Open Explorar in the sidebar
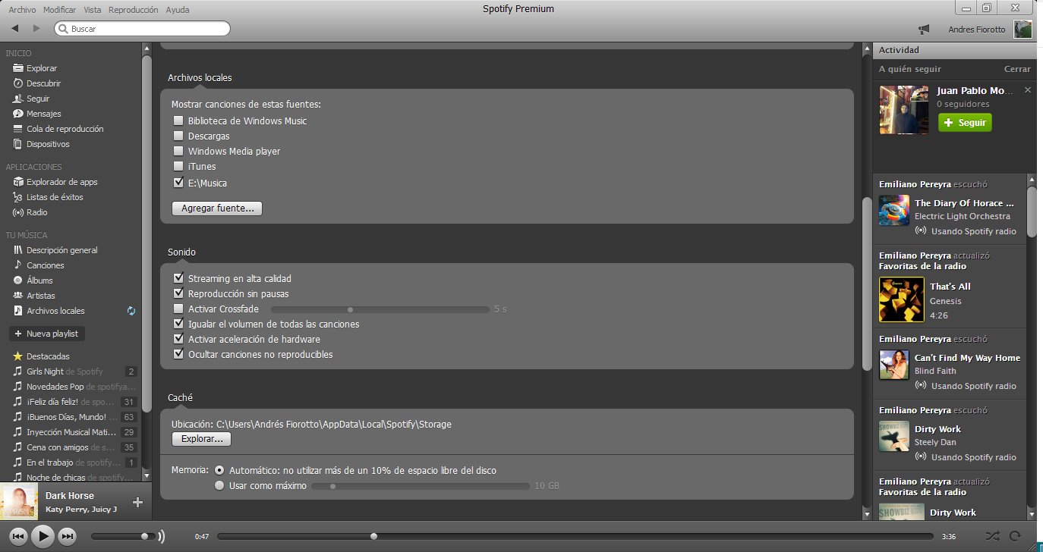Viewport: 1043px width, 552px height. (42, 68)
